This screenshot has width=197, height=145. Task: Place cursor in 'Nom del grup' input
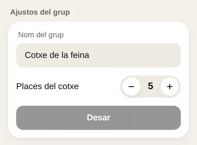coord(98,55)
